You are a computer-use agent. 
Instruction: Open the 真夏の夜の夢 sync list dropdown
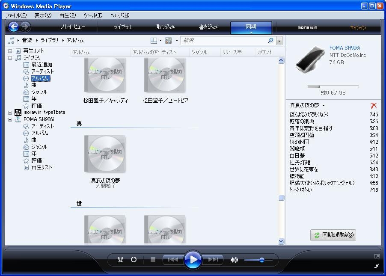(324, 105)
